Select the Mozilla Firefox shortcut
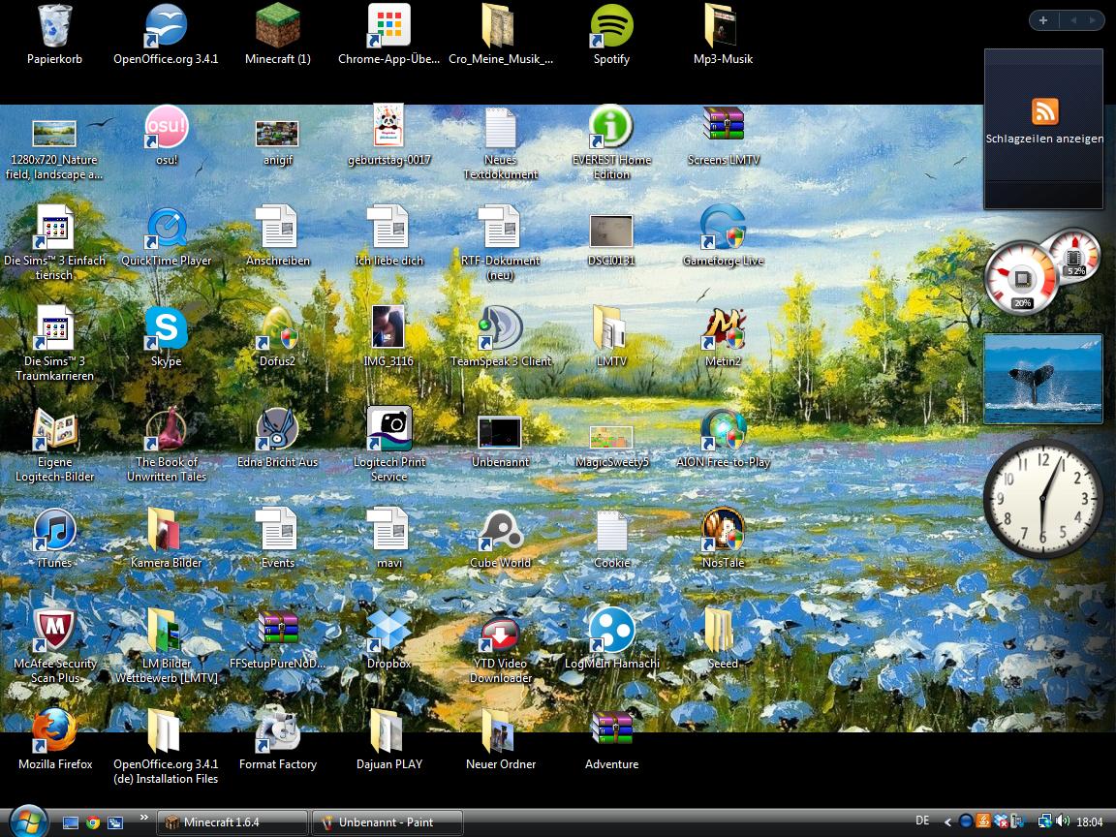The image size is (1116, 837). (54, 732)
